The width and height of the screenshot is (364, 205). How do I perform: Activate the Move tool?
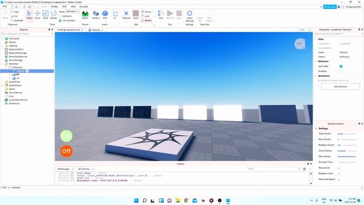click(x=38, y=15)
